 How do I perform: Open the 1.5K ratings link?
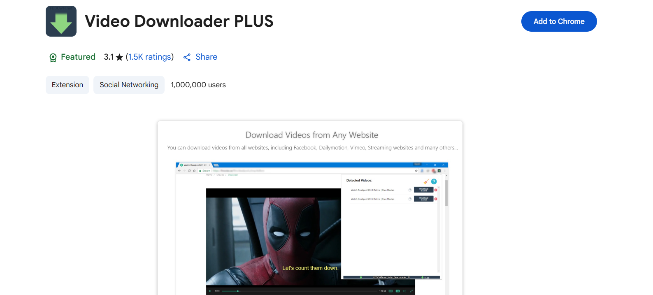tap(150, 57)
